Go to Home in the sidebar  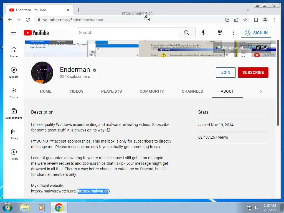(14, 52)
